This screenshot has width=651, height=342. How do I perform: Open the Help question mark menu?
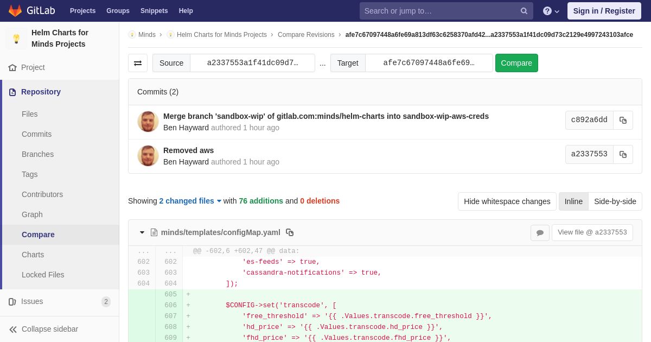(551, 11)
